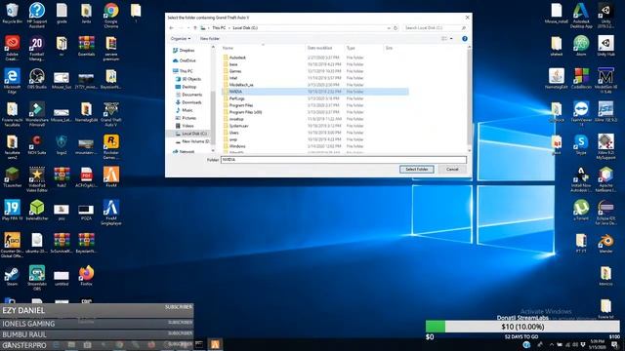Click the Folder name input field

[344, 160]
